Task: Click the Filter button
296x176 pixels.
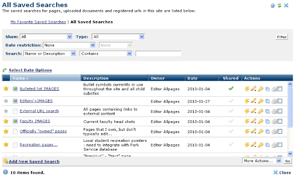Action: pyautogui.click(x=282, y=37)
